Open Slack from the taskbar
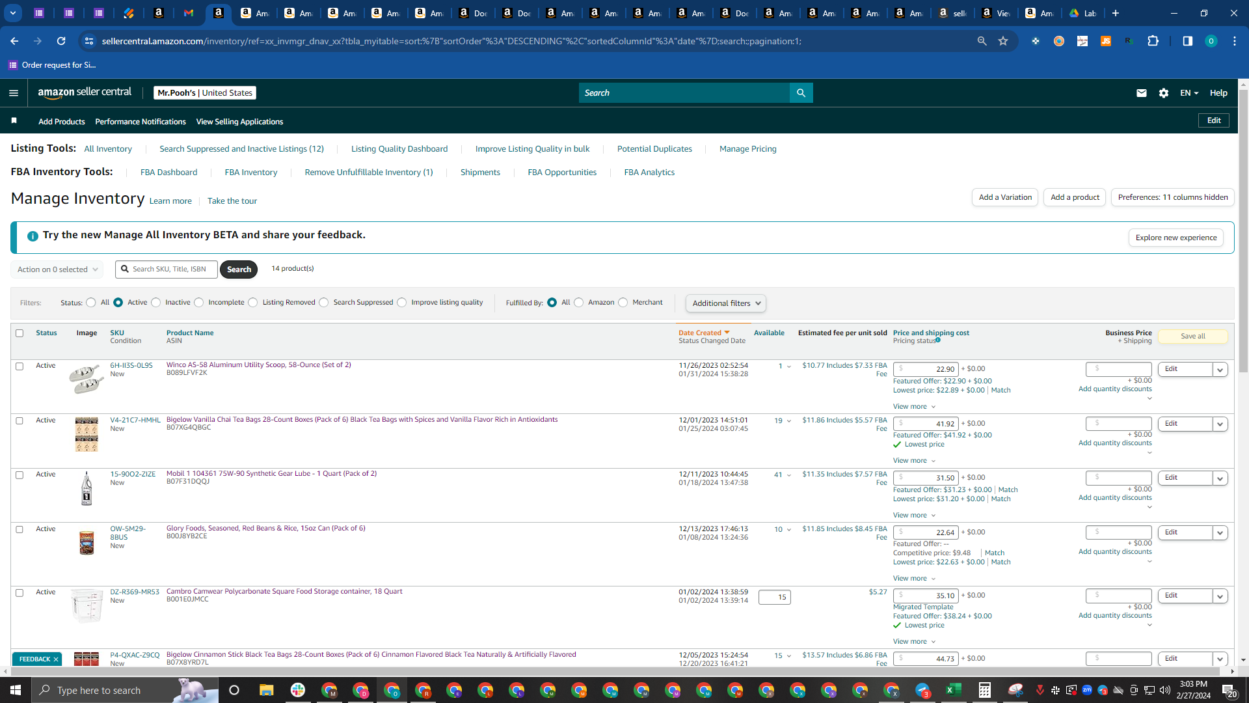1249x703 pixels. point(298,690)
